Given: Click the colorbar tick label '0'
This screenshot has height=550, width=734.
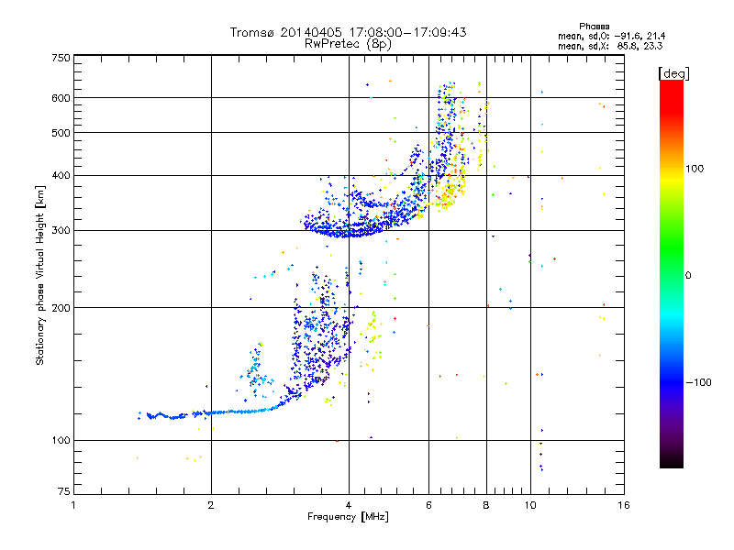Looking at the screenshot, I should [688, 276].
